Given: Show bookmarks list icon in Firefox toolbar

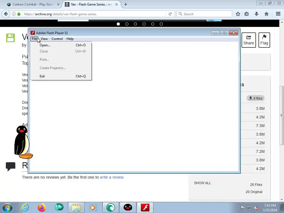Looking at the screenshot, I should click(x=247, y=14).
